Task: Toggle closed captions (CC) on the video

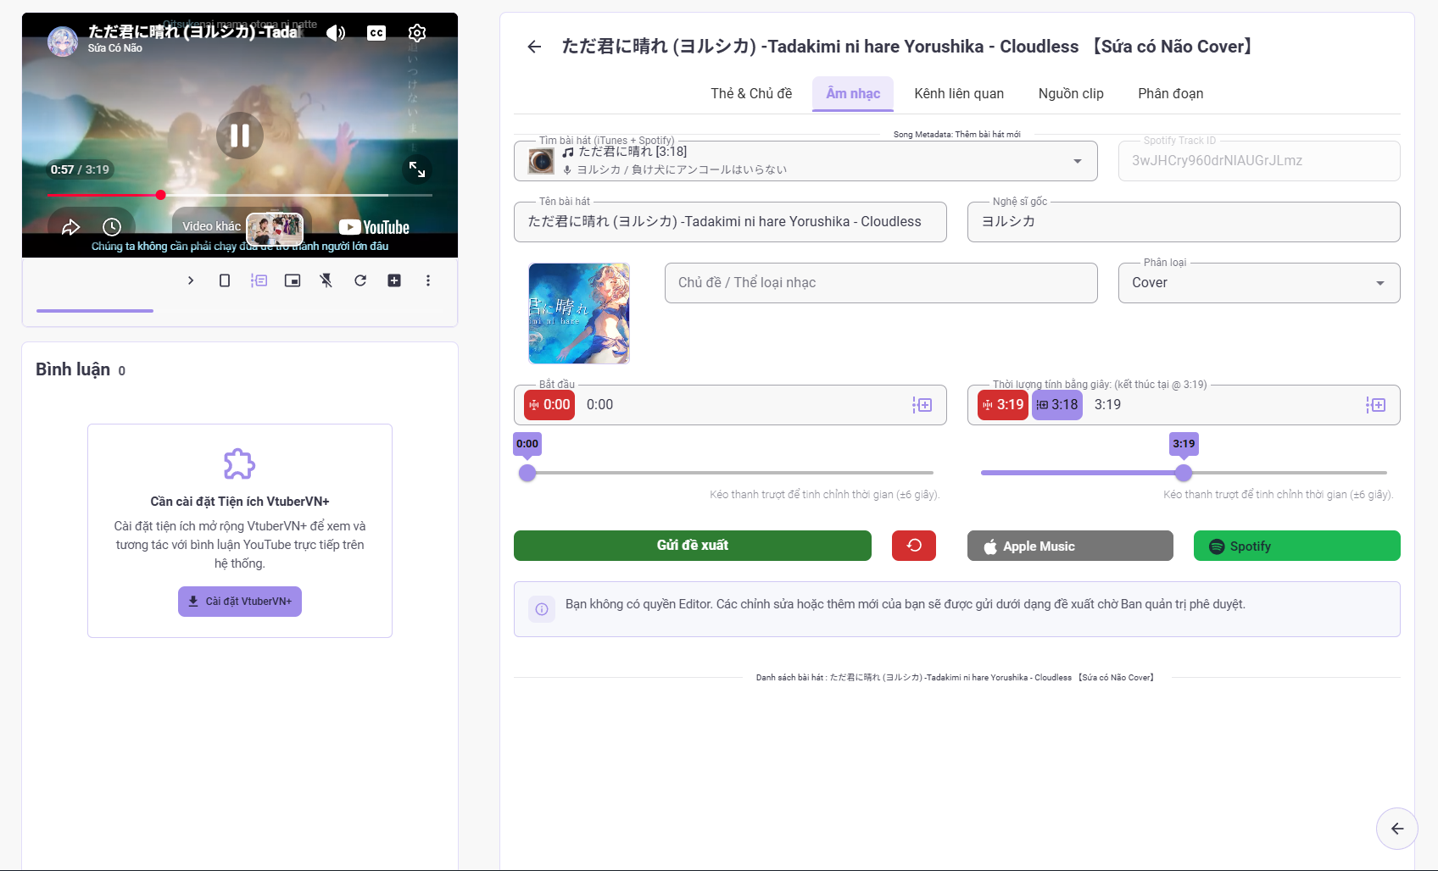Action: pos(376,33)
